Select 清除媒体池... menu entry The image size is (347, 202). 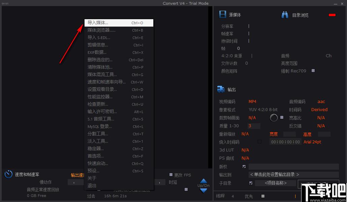(119, 67)
